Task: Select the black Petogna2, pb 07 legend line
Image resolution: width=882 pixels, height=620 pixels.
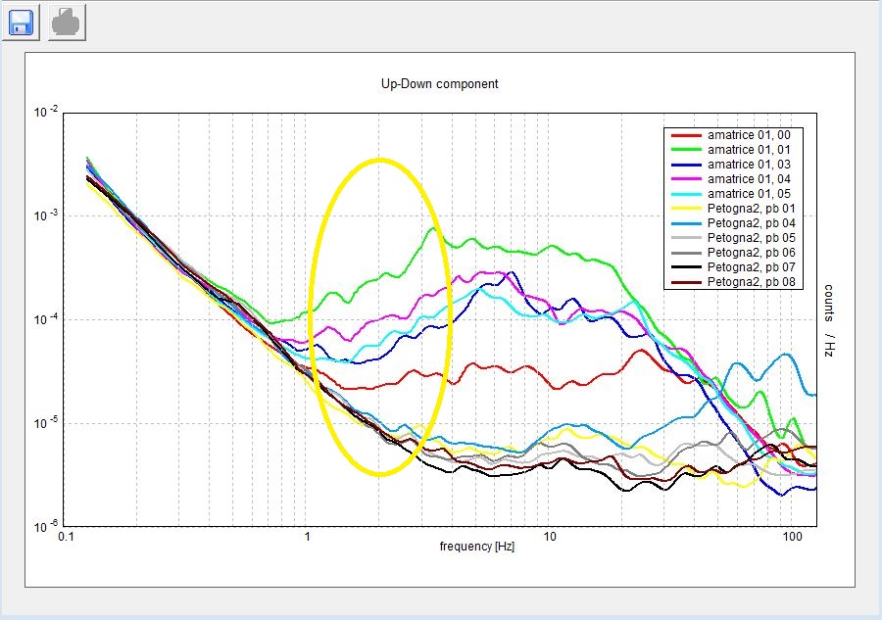Action: point(685,267)
